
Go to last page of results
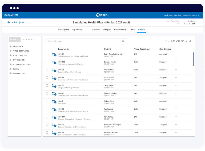(190, 41)
